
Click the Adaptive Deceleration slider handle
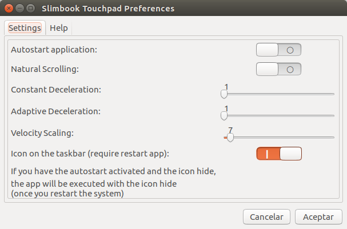click(x=224, y=115)
